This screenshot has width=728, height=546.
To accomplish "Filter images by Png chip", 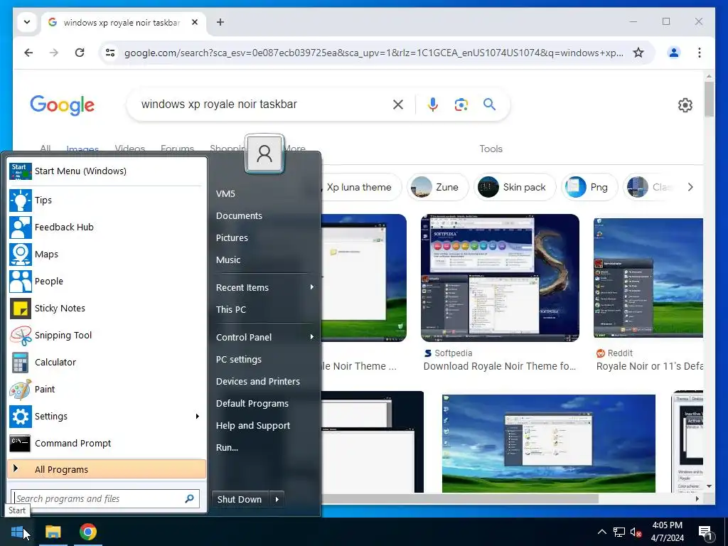I will pyautogui.click(x=589, y=187).
